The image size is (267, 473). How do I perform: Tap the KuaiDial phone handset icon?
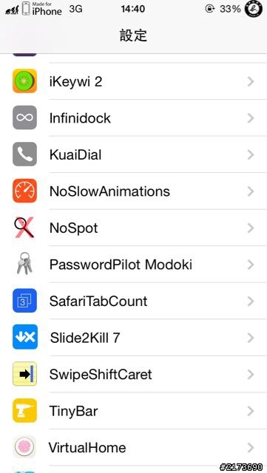tap(24, 154)
